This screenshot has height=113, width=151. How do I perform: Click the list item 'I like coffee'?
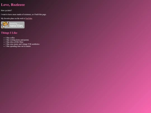point(10,38)
